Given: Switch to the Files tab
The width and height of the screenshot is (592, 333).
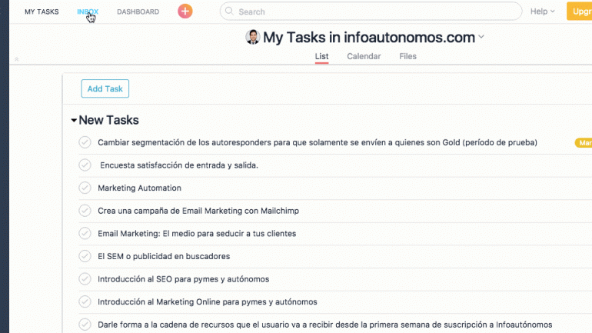Looking at the screenshot, I should click(x=407, y=56).
